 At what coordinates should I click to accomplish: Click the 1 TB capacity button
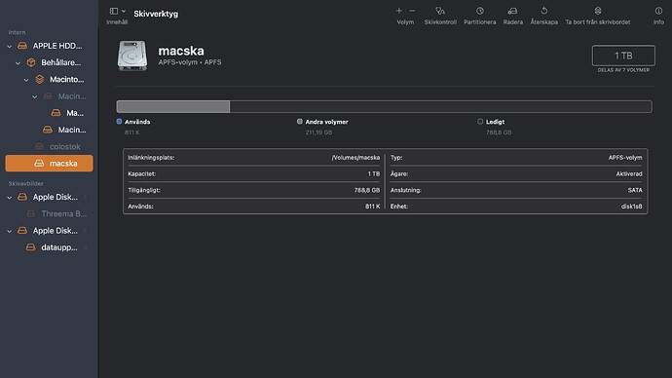[623, 56]
